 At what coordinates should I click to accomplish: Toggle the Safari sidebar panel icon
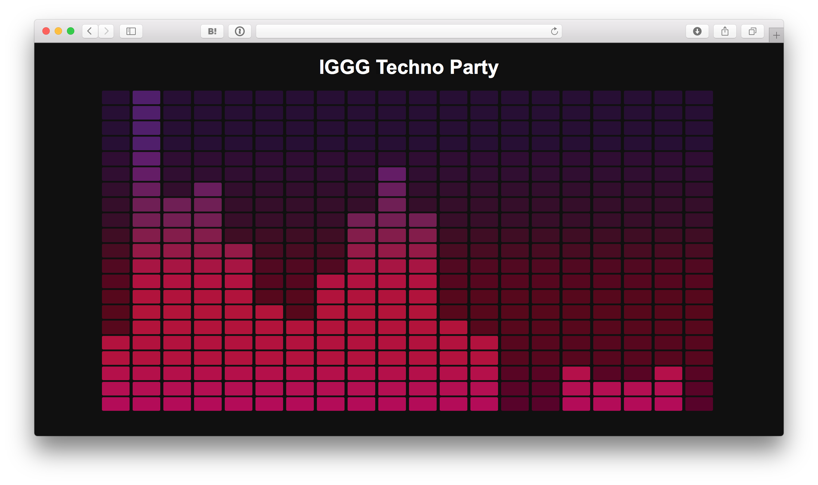click(131, 31)
